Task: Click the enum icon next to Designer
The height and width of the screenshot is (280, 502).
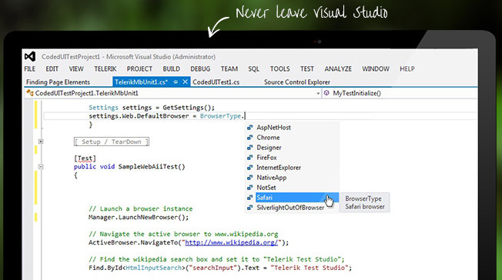Action: (x=250, y=148)
